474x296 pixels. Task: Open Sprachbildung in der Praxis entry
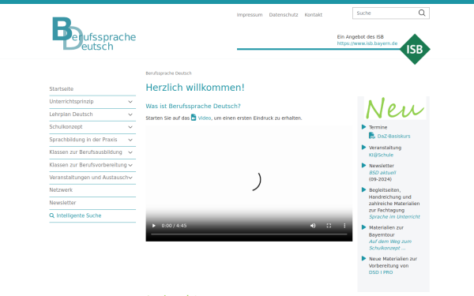click(83, 140)
